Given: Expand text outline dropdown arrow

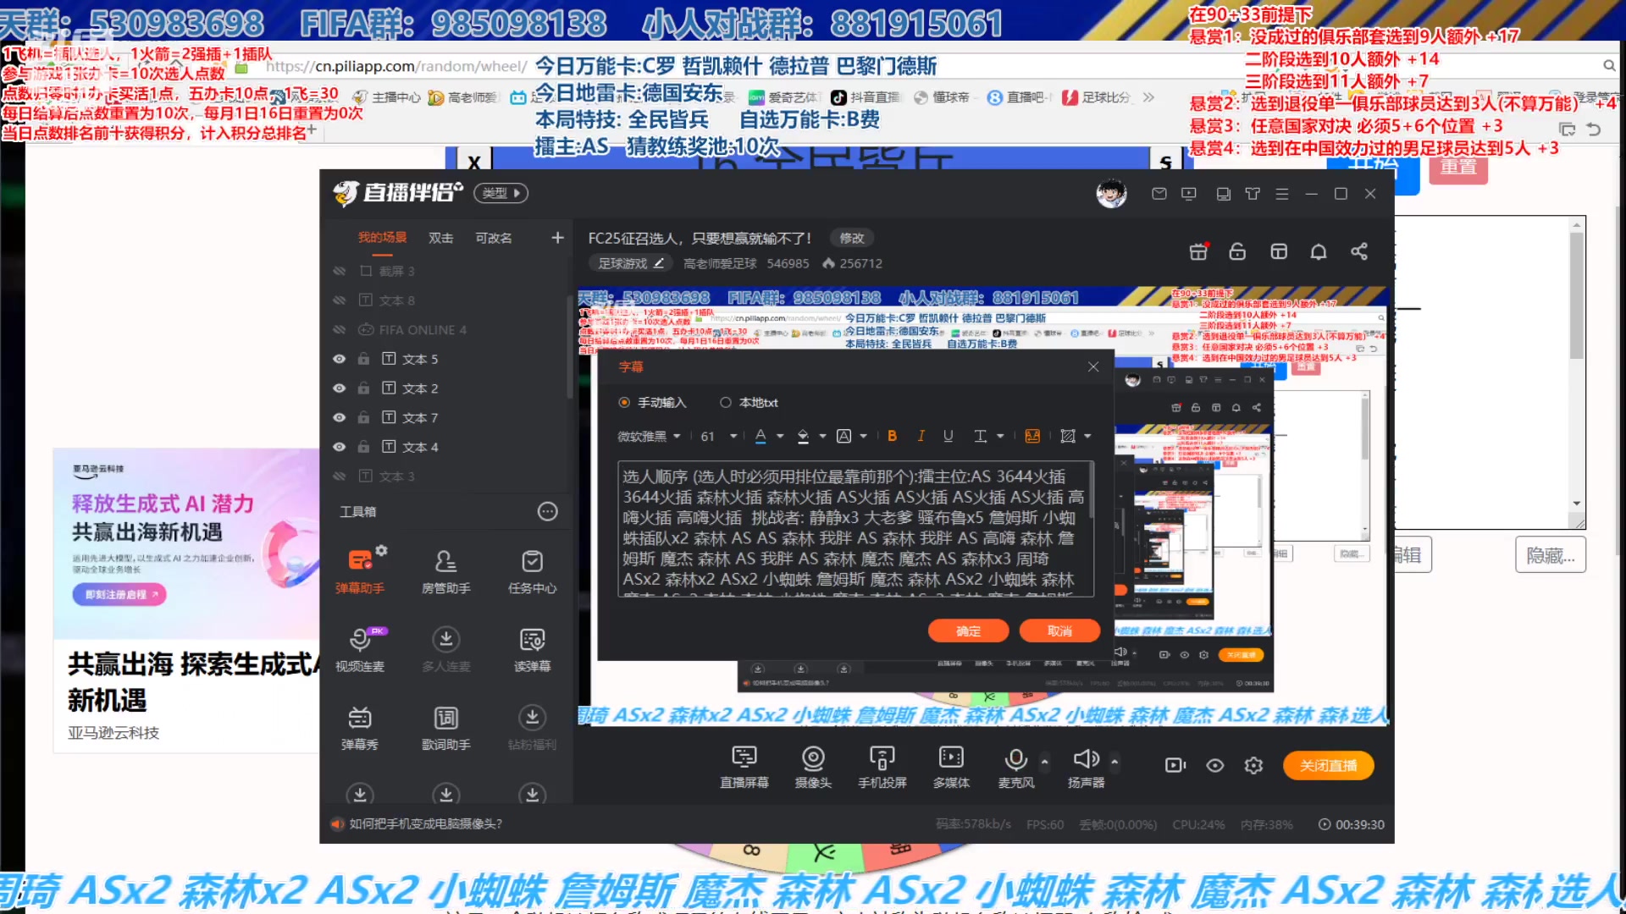Looking at the screenshot, I should [863, 437].
